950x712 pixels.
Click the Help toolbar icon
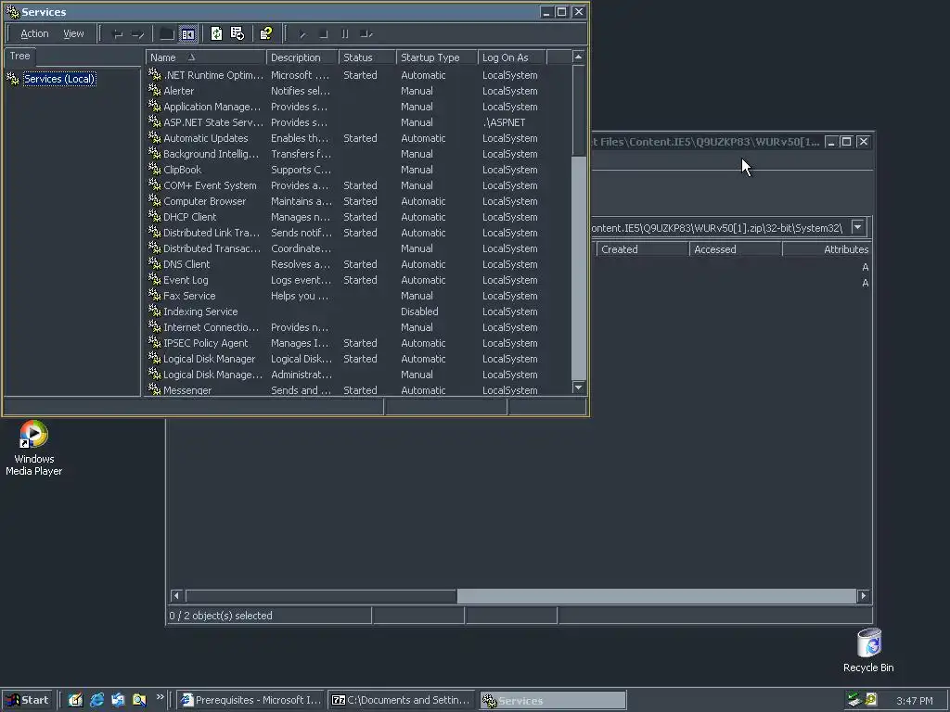(265, 34)
